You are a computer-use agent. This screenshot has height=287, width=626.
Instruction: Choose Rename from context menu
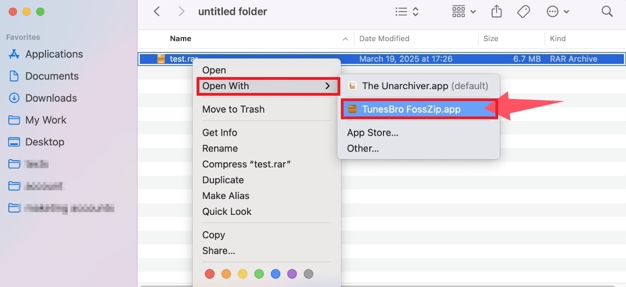(x=220, y=149)
